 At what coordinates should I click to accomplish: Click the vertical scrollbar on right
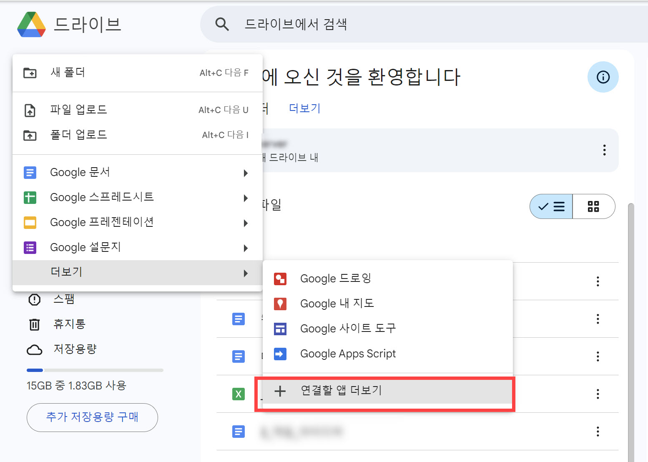point(631,332)
